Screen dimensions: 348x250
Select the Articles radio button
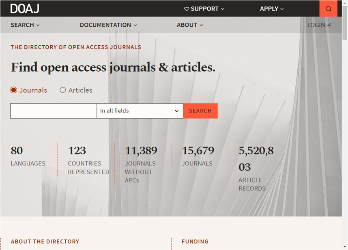pyautogui.click(x=63, y=90)
